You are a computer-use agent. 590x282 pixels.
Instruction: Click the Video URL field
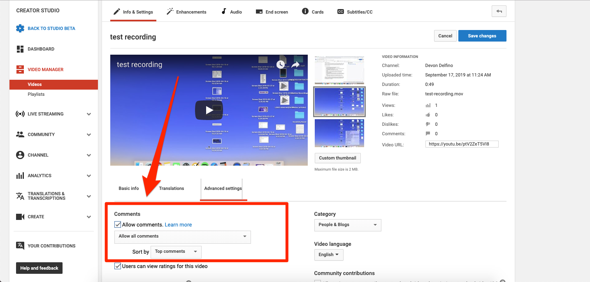(x=462, y=144)
